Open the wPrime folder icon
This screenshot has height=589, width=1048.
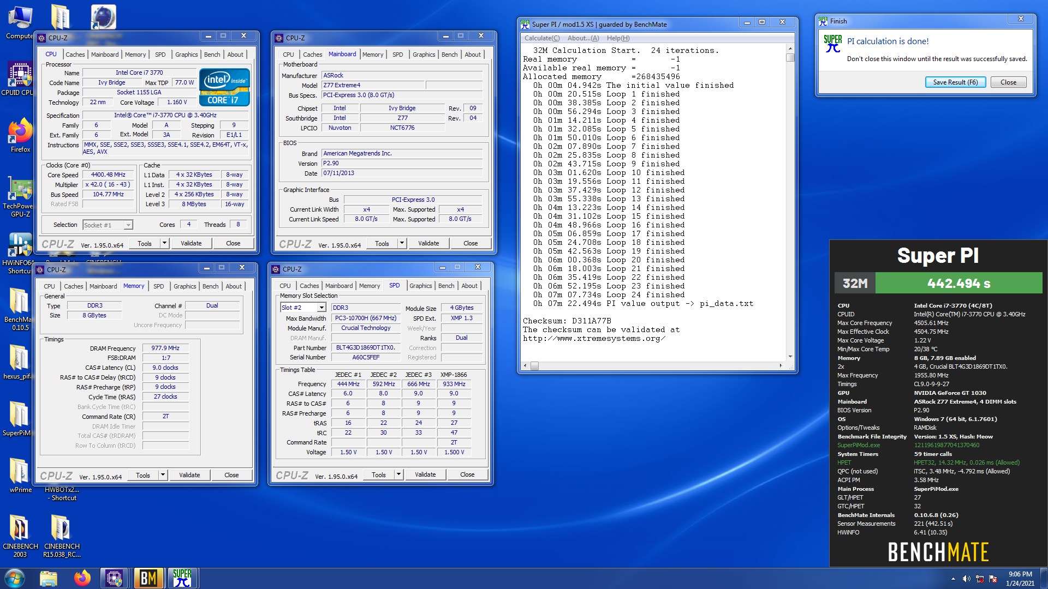pos(20,475)
